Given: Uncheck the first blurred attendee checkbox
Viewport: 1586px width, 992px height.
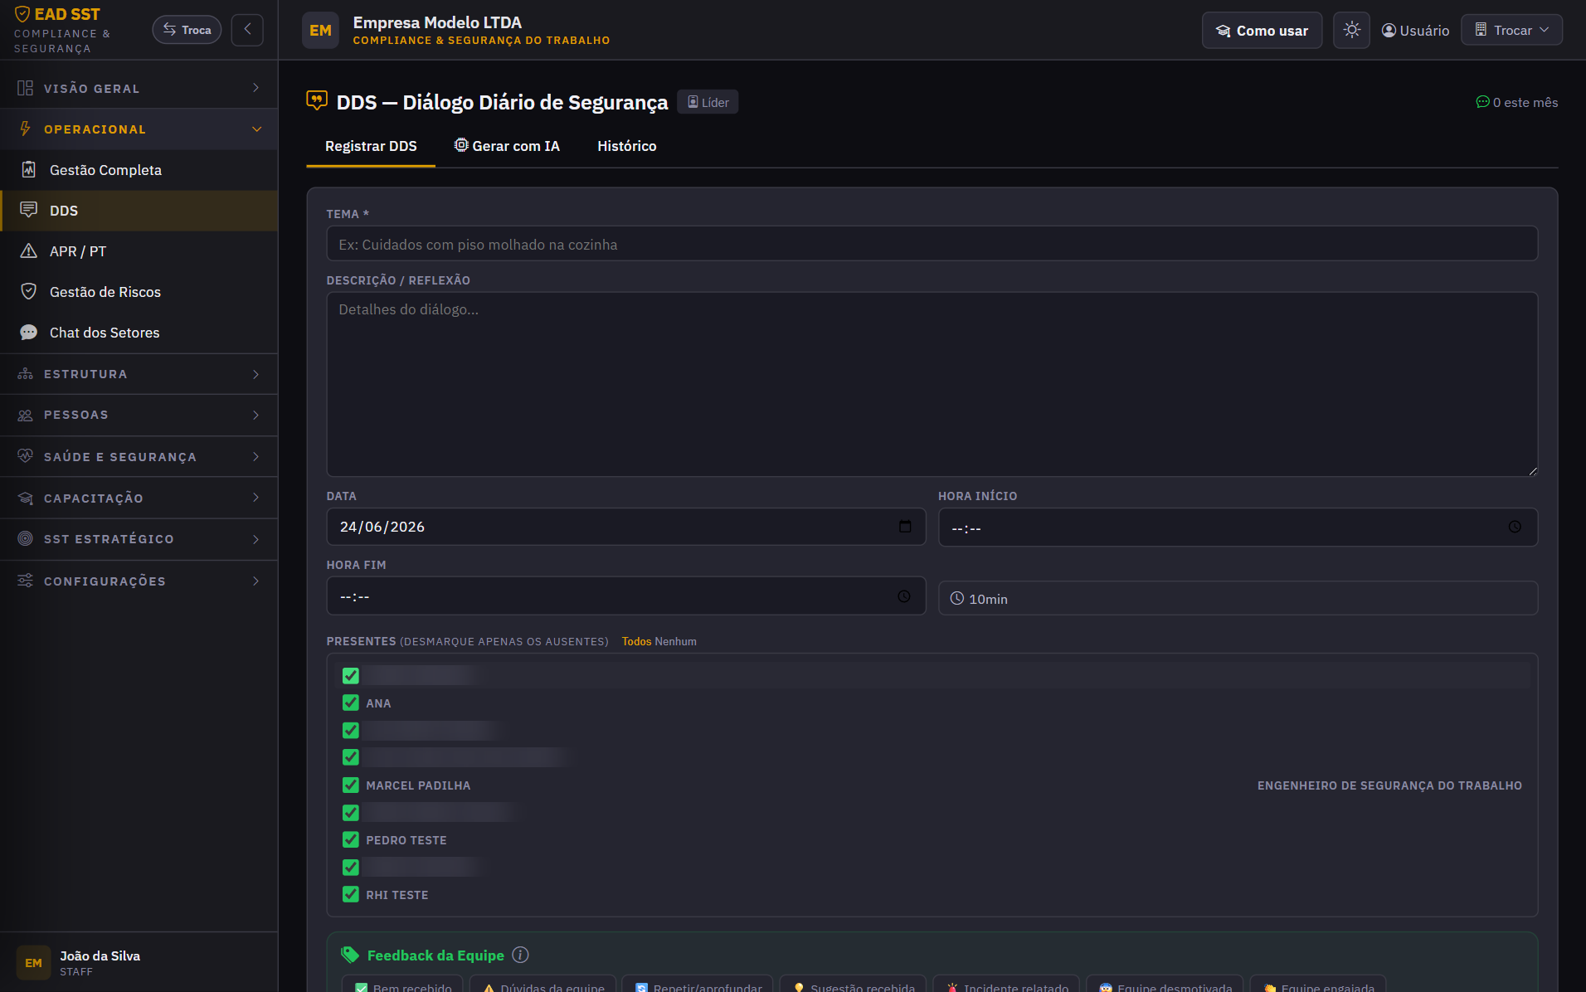Looking at the screenshot, I should (x=351, y=675).
